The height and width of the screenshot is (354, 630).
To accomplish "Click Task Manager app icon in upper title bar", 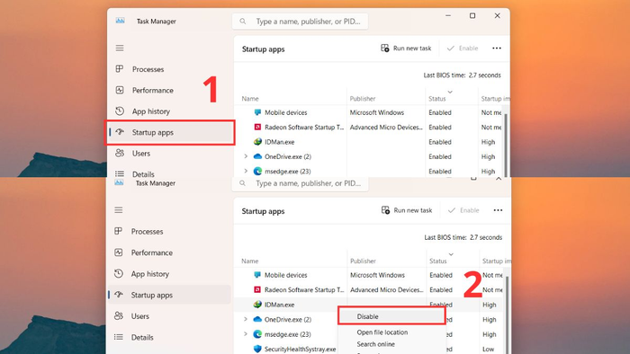I will click(x=120, y=21).
